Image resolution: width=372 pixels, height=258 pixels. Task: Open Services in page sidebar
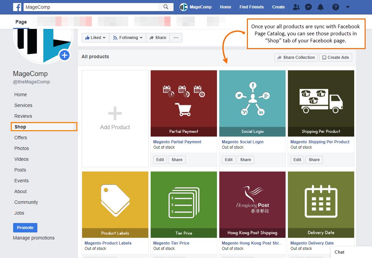click(23, 105)
